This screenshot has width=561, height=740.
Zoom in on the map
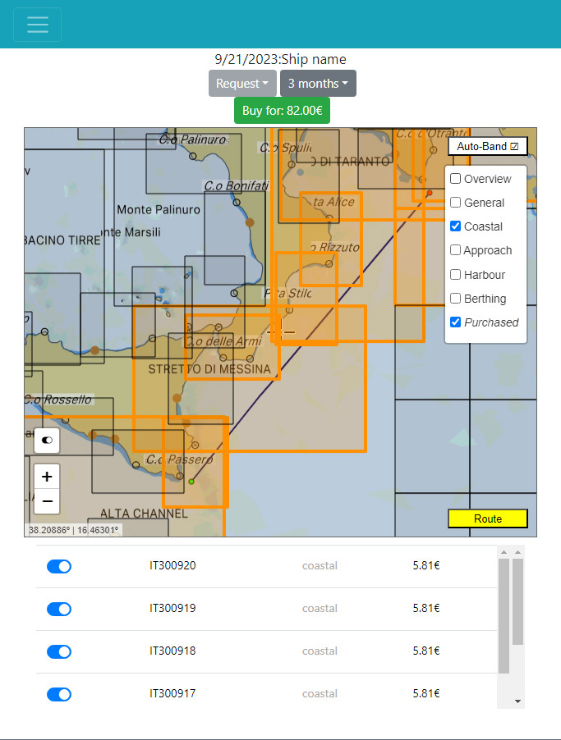(x=47, y=477)
